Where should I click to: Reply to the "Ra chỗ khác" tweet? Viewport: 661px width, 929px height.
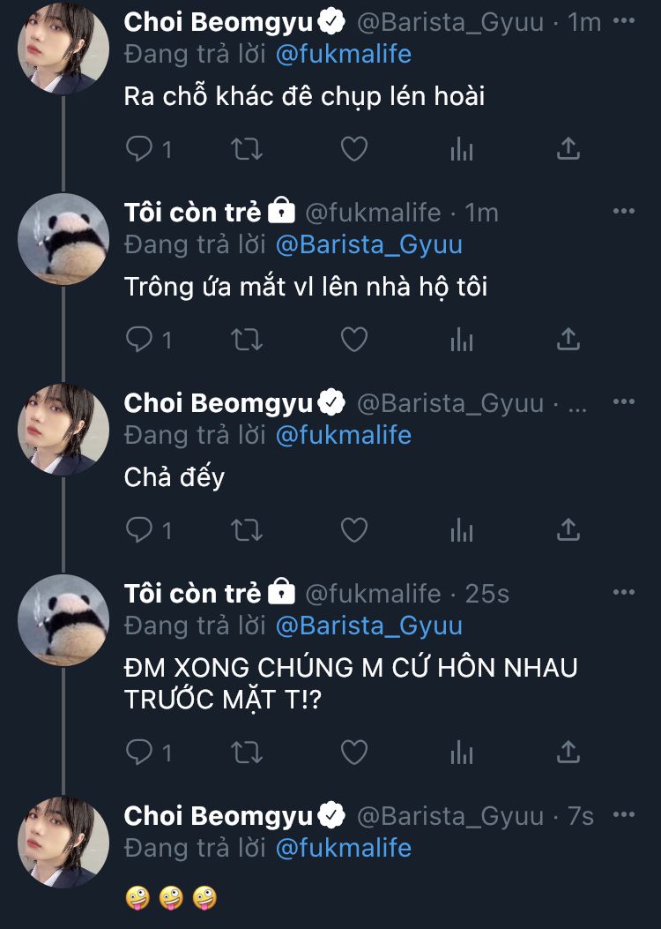coord(140,149)
